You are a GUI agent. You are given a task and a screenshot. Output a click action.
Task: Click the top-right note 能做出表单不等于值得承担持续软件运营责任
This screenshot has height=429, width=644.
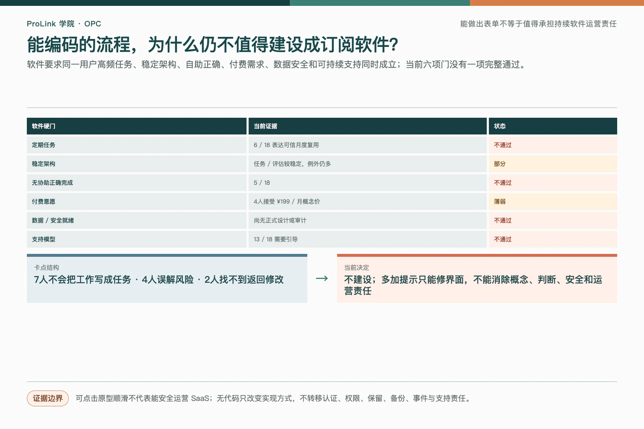[538, 24]
